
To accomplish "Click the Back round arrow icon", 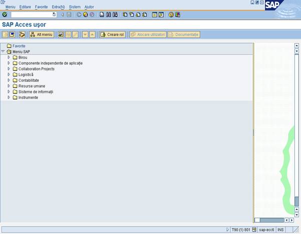I will click(79, 14).
